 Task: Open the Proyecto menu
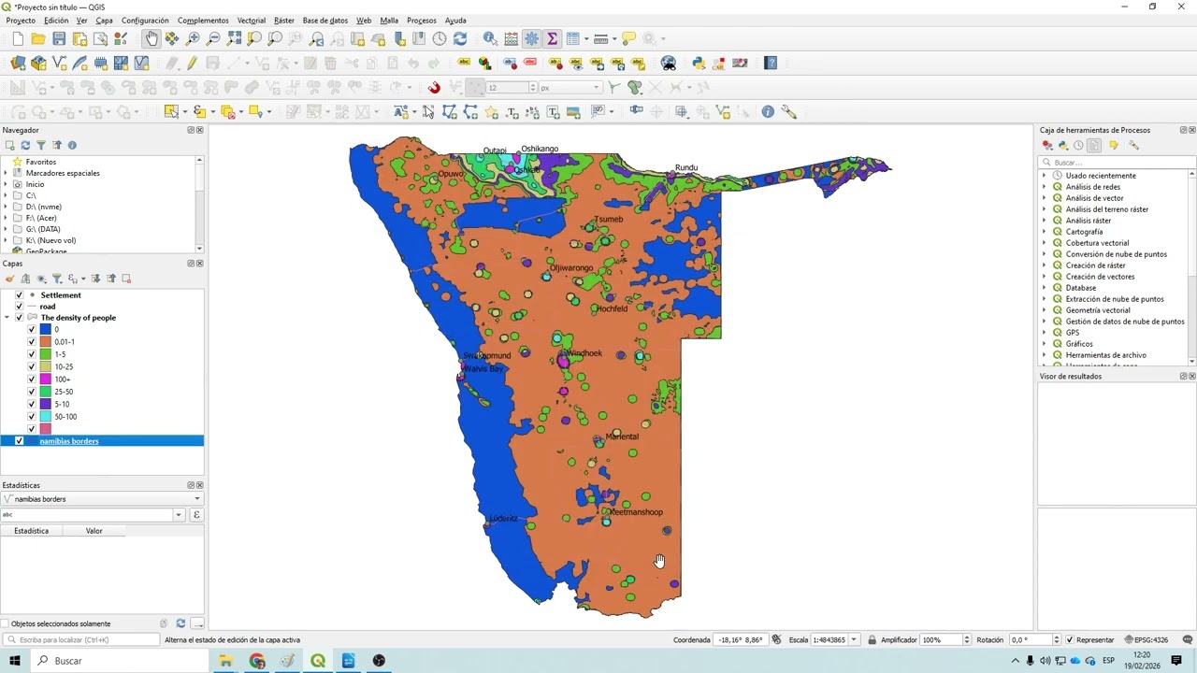point(21,20)
